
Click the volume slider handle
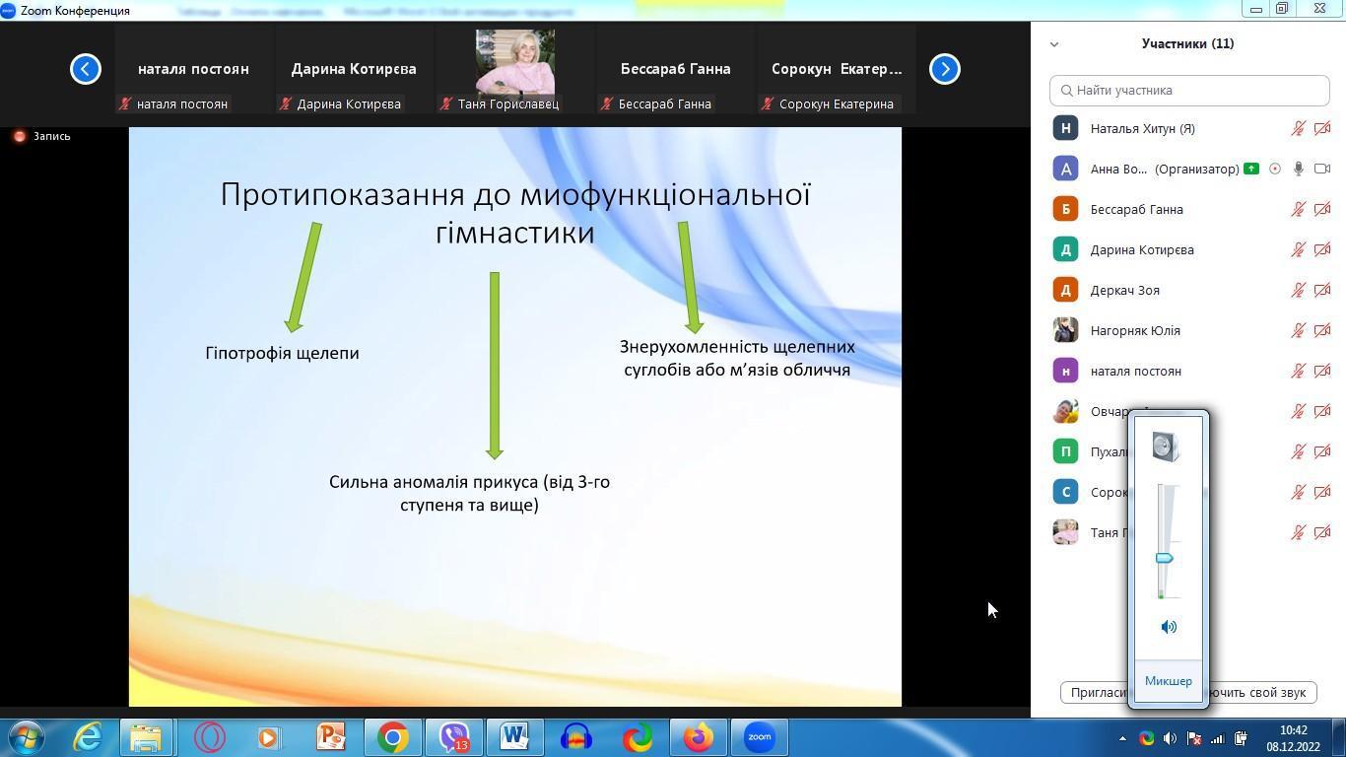(x=1164, y=559)
